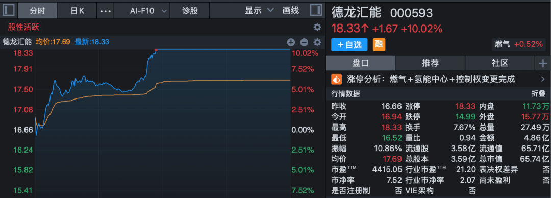Click the 诊股 stock diagnosis button
The width and height of the screenshot is (551, 198).
click(x=190, y=11)
